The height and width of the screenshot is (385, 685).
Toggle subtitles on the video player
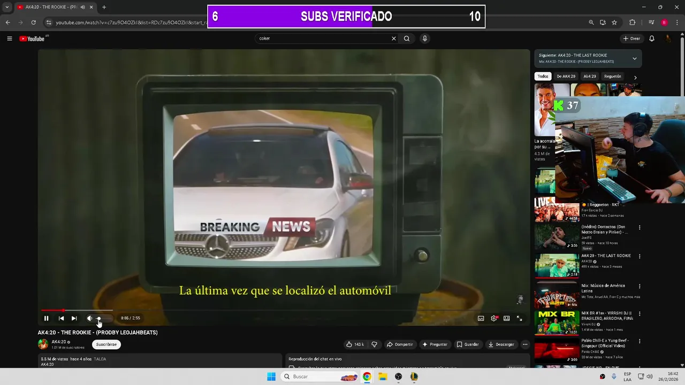pyautogui.click(x=481, y=318)
